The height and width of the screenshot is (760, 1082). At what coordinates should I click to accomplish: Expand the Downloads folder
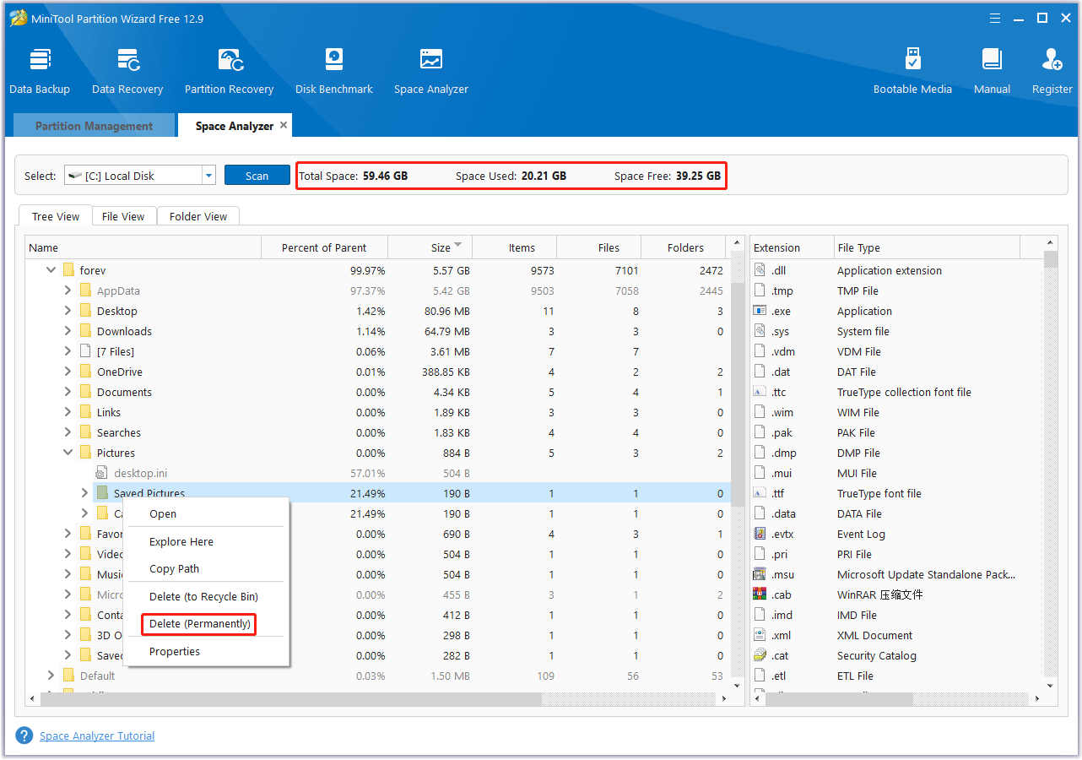point(68,331)
